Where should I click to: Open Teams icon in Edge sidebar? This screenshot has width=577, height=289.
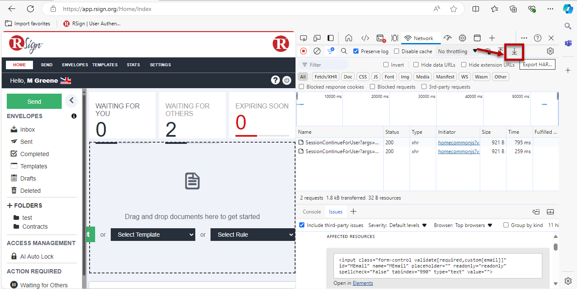tap(568, 43)
